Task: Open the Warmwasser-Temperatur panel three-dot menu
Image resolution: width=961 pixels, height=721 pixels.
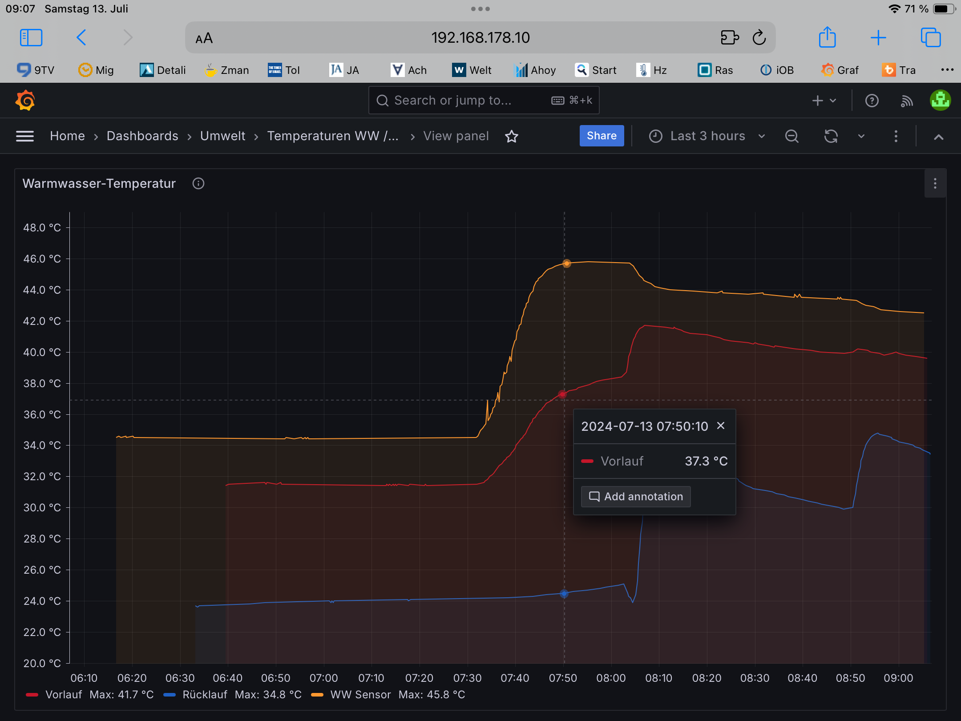Action: point(935,183)
